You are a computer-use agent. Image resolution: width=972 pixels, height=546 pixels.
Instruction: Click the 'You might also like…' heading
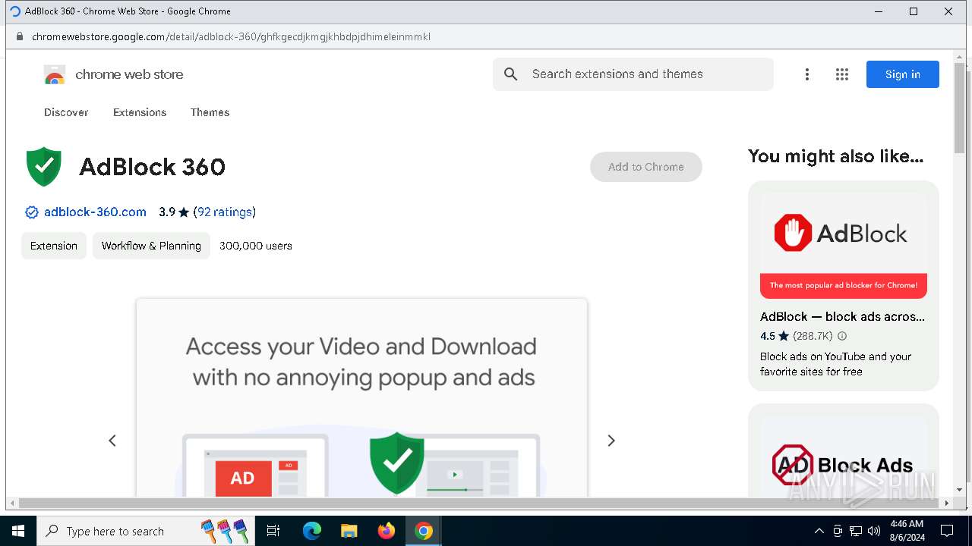[x=835, y=156]
